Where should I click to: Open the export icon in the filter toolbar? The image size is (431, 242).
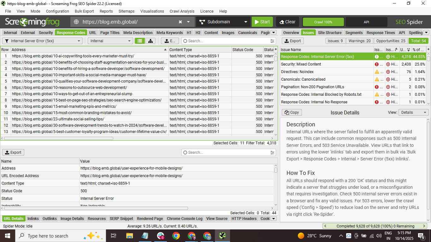[170, 41]
